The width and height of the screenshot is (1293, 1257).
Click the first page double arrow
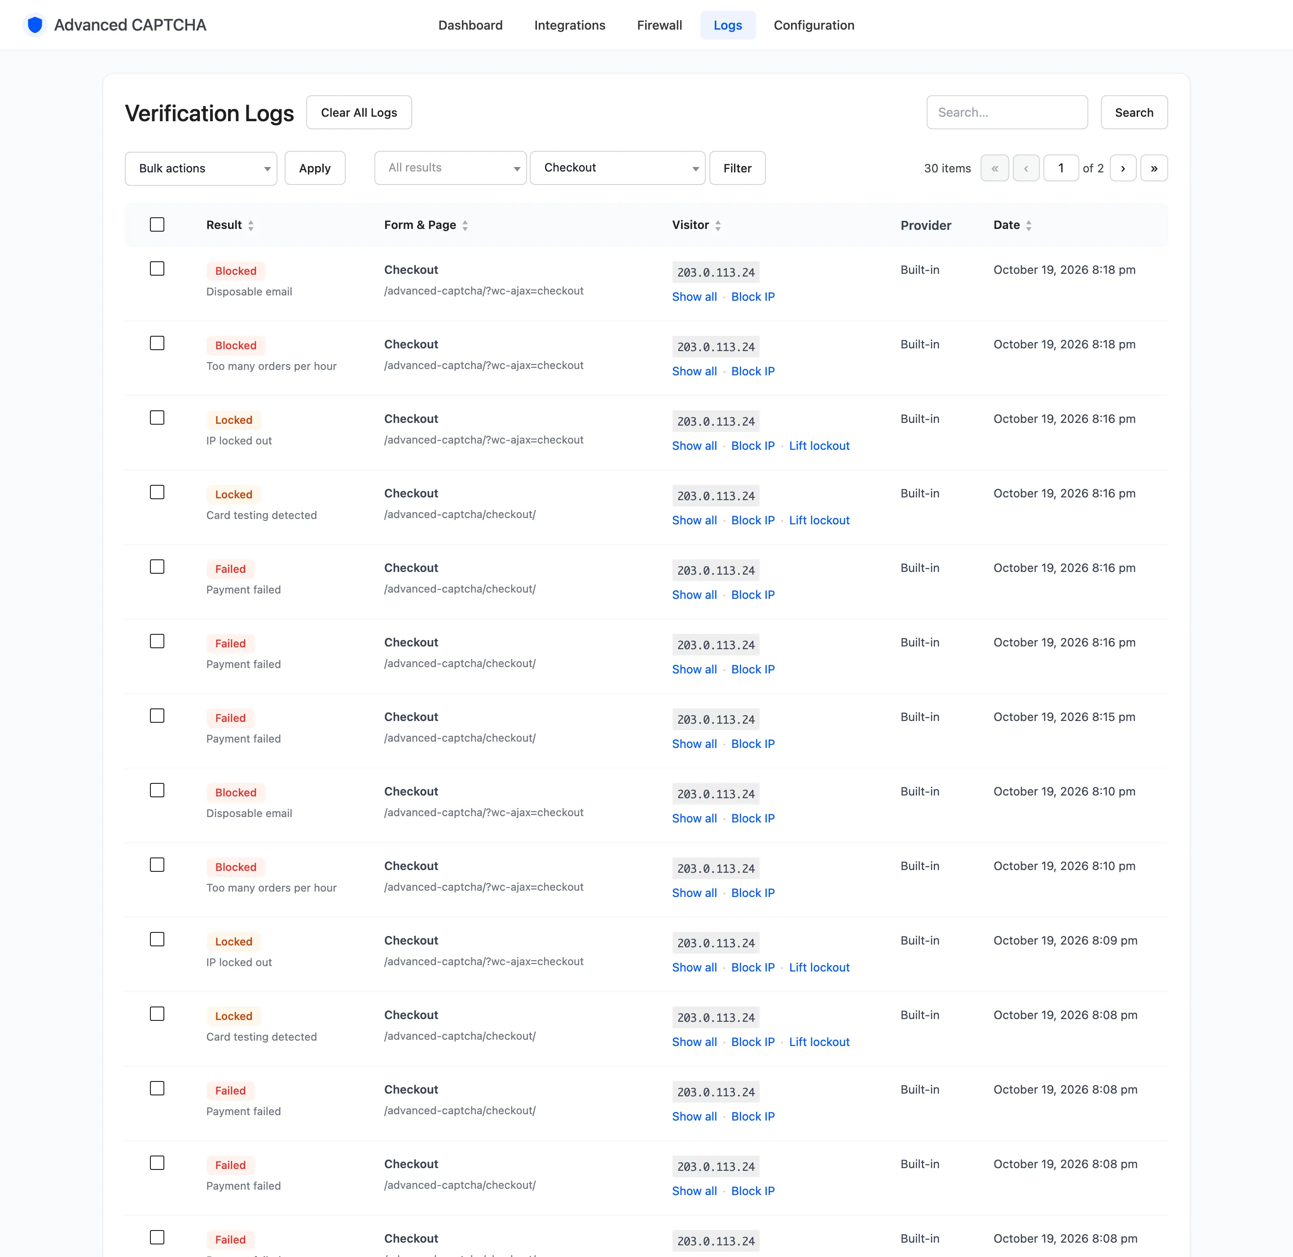(x=994, y=168)
